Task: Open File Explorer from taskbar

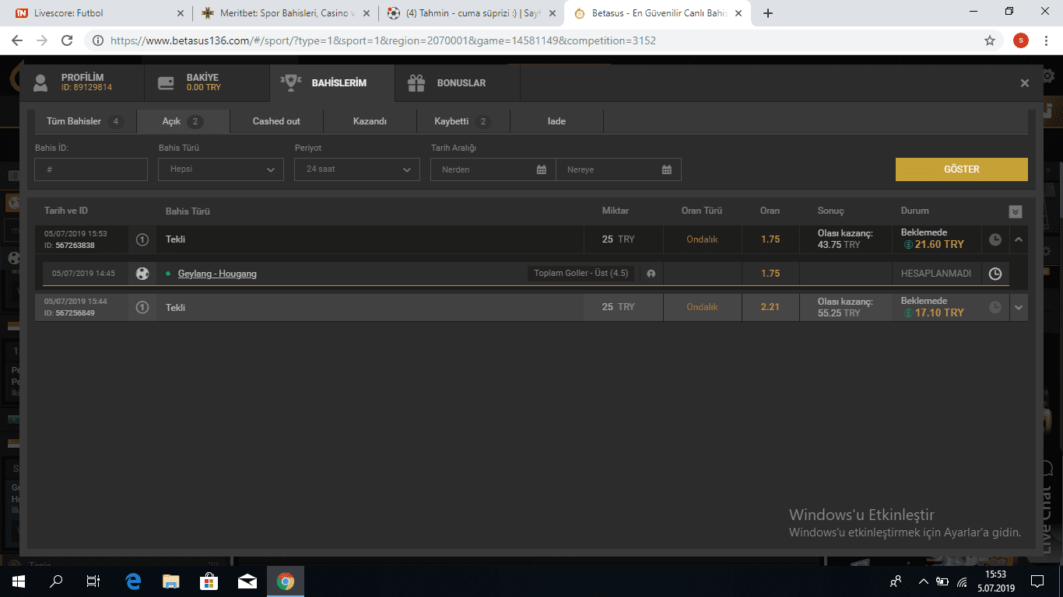Action: coord(171,581)
